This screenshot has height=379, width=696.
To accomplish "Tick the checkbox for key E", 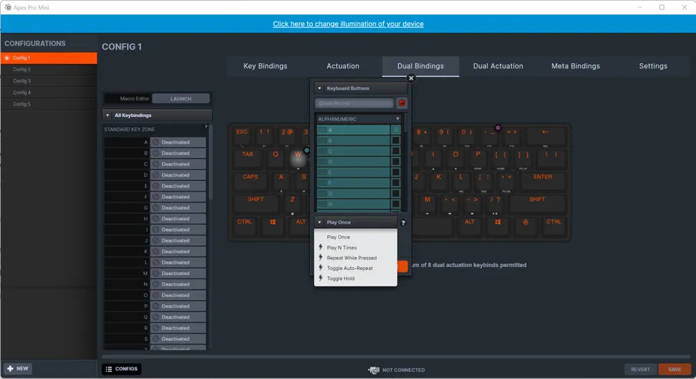I will 395,172.
